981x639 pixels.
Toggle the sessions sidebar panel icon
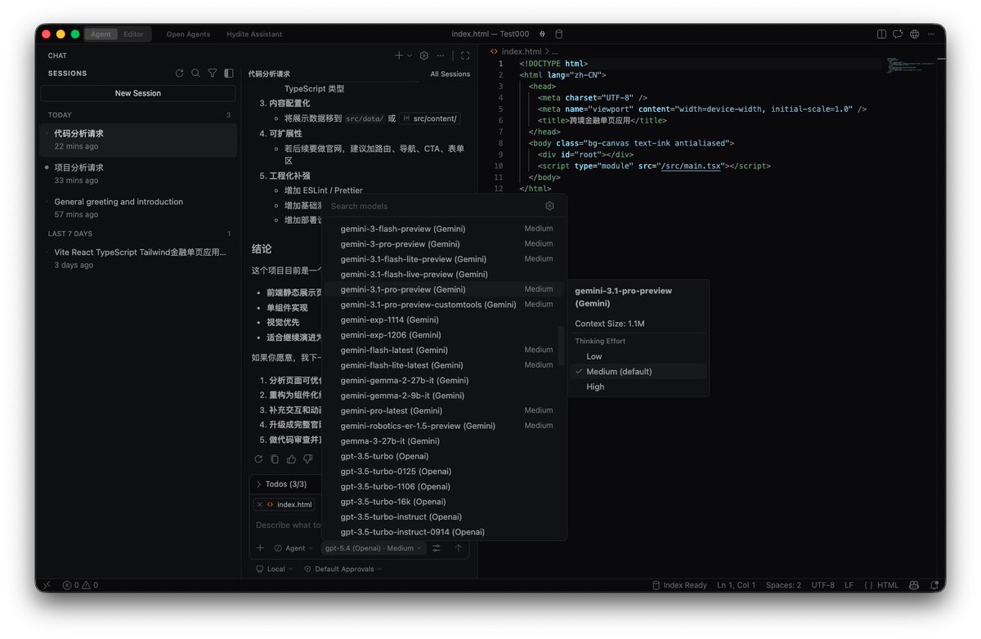click(x=229, y=74)
